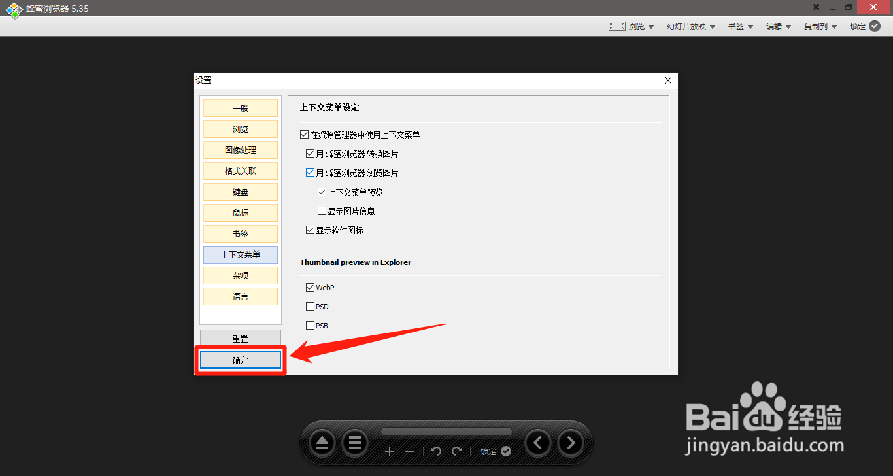The image size is (893, 476).
Task: Zoom in with the plus icon
Action: point(390,451)
